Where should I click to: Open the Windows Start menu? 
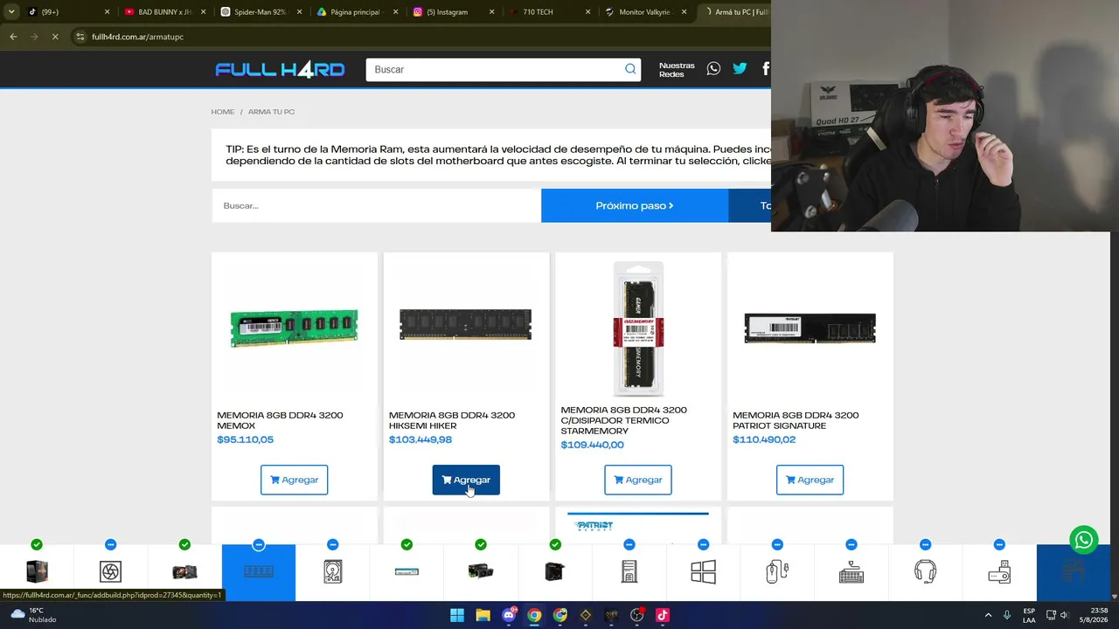pos(457,615)
